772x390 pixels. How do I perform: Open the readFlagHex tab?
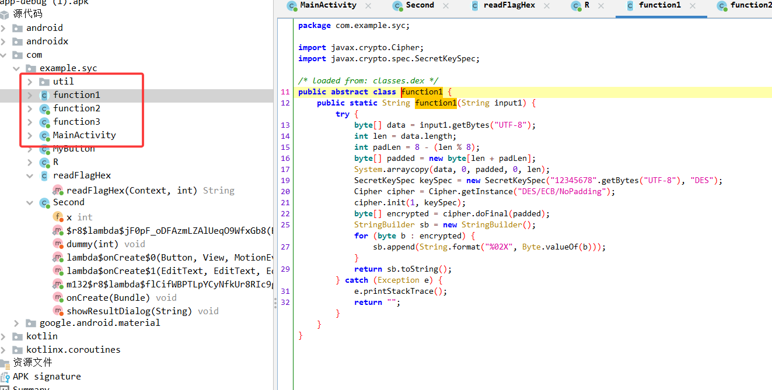[509, 5]
